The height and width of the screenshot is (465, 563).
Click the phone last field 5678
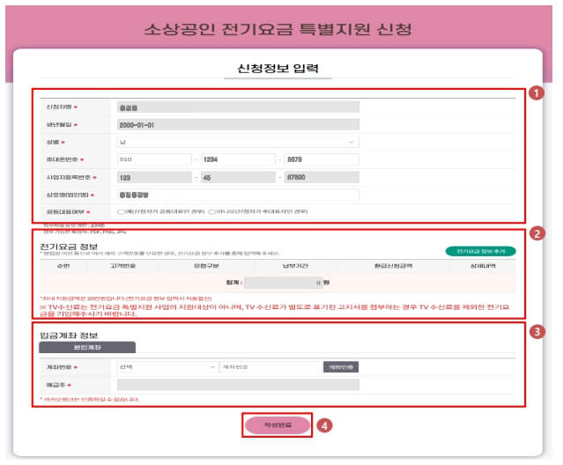coord(322,159)
